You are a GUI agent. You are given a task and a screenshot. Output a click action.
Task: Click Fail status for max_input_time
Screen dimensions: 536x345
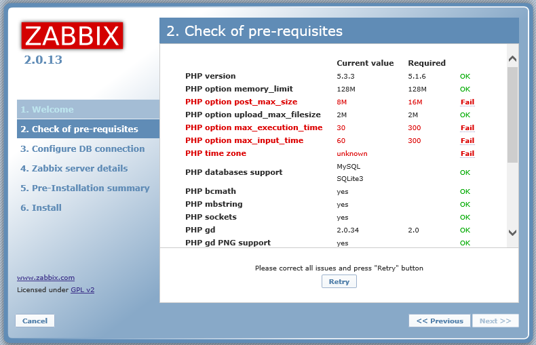tap(467, 140)
